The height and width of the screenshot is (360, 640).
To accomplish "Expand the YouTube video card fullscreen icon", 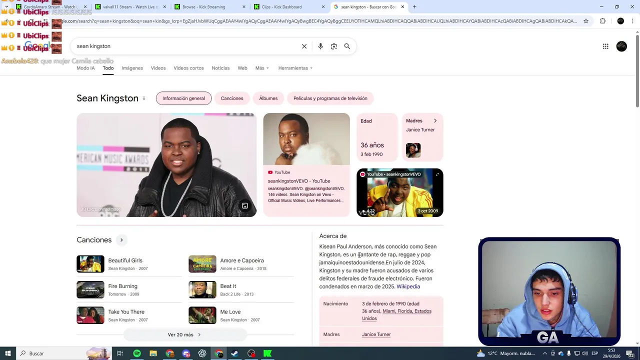I will coord(437,174).
